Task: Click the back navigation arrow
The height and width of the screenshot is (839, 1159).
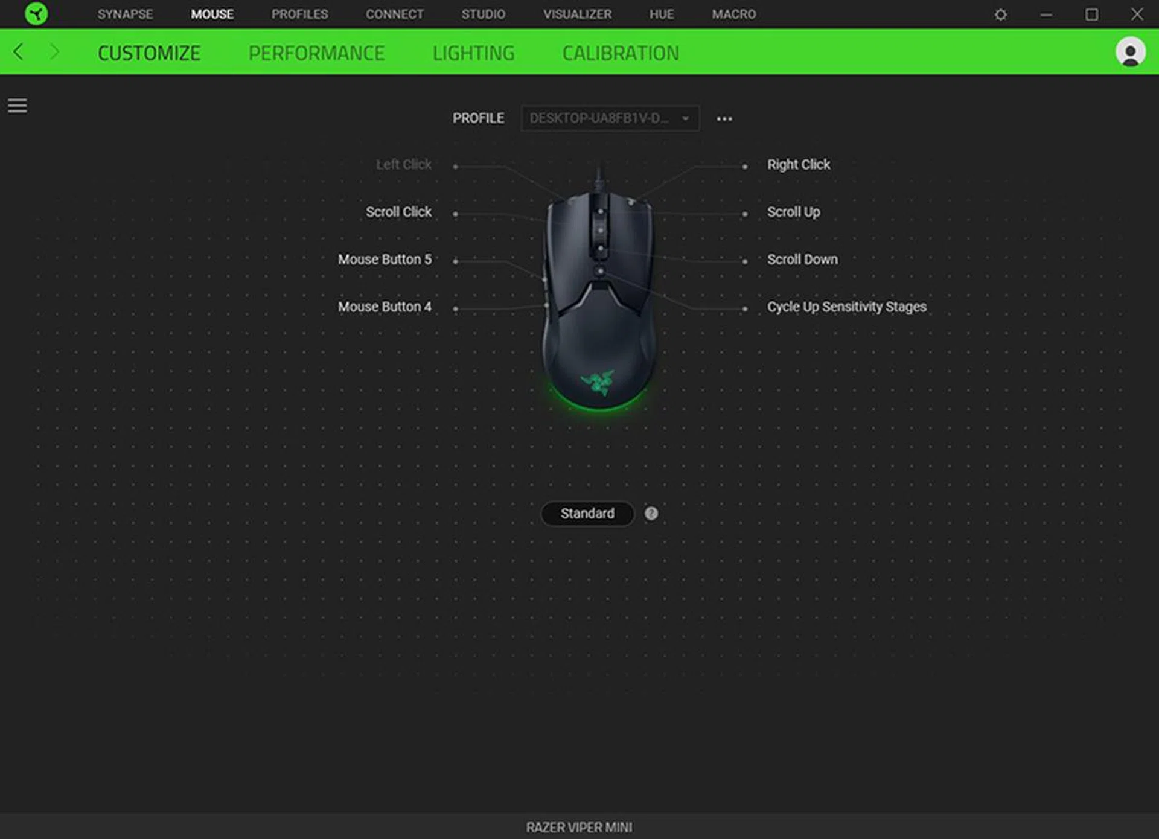Action: point(18,53)
